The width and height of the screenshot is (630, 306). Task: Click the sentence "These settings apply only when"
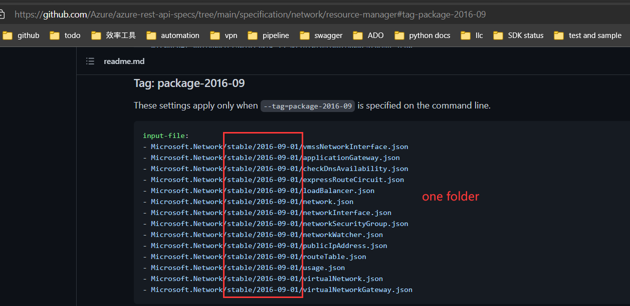196,105
